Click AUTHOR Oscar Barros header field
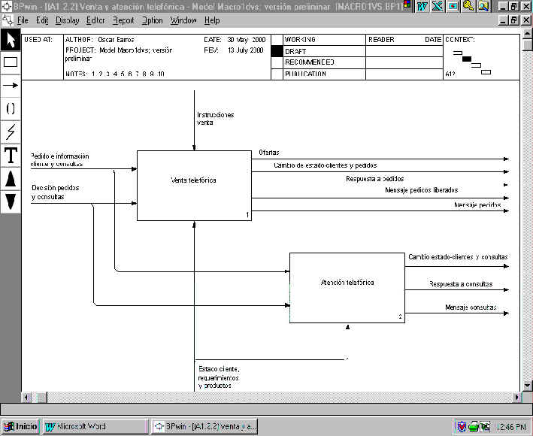 click(x=99, y=39)
